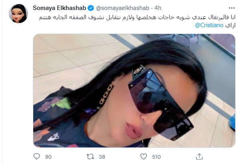Open the tweet via the 4h timestamp
Viewport: 242px width, 165px height.
click(158, 8)
